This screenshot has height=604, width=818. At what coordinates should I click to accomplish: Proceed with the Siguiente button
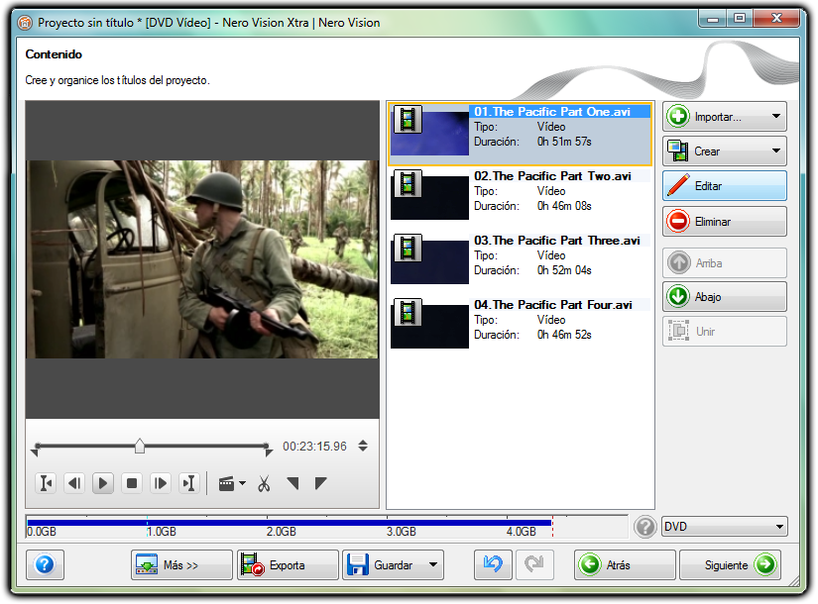pyautogui.click(x=731, y=565)
